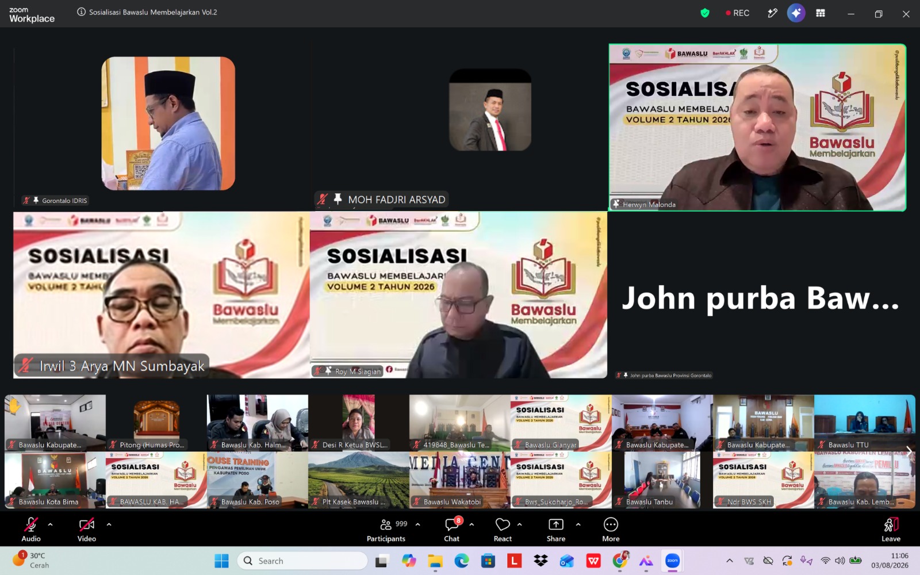The image size is (920, 575).
Task: Focus the taskbar Search box
Action: coord(302,561)
